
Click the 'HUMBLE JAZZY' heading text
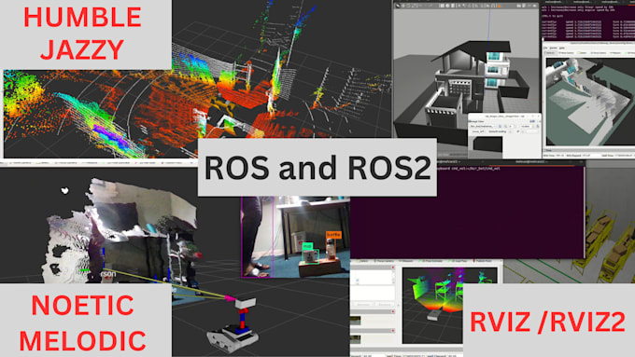82,34
